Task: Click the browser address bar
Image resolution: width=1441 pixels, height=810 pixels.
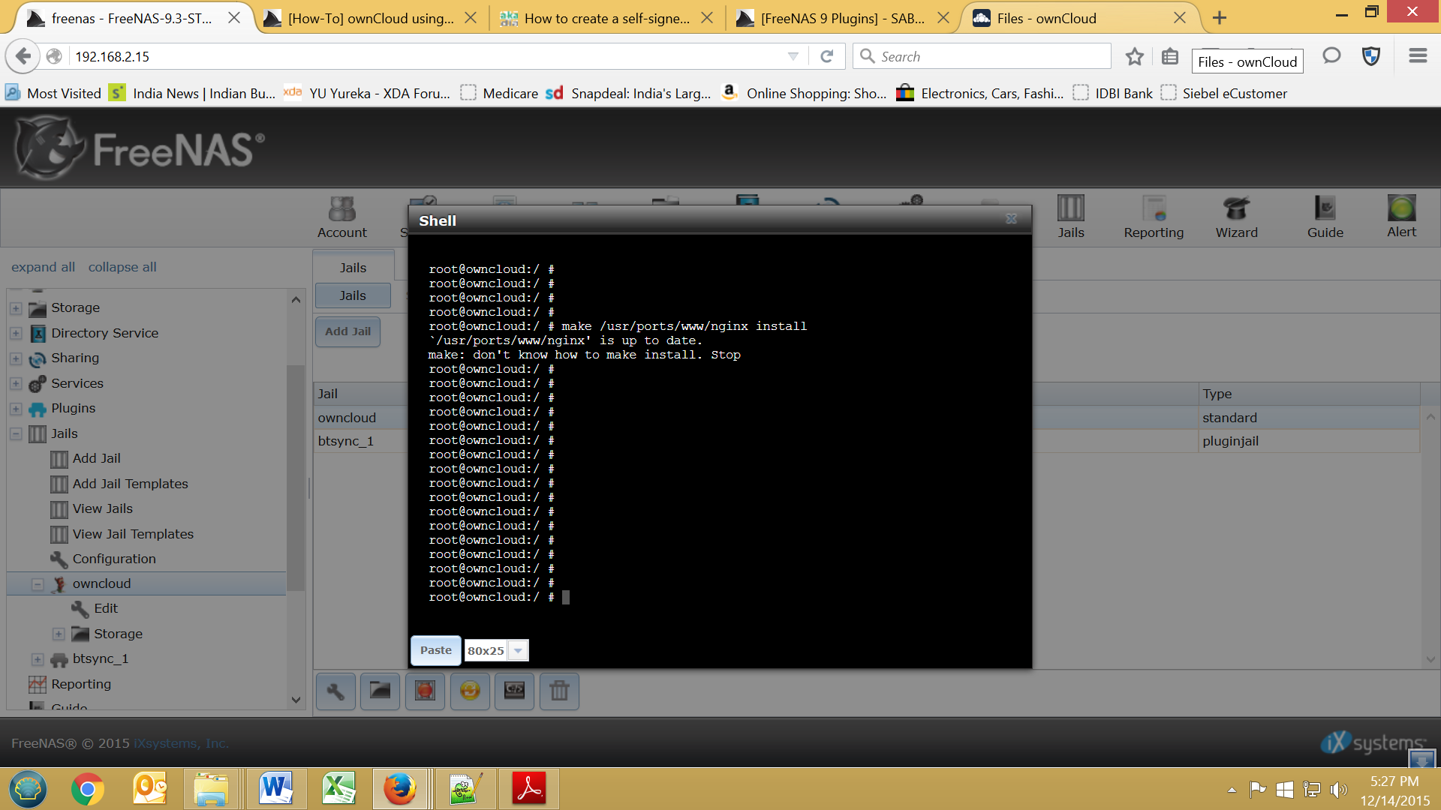Action: pyautogui.click(x=428, y=56)
